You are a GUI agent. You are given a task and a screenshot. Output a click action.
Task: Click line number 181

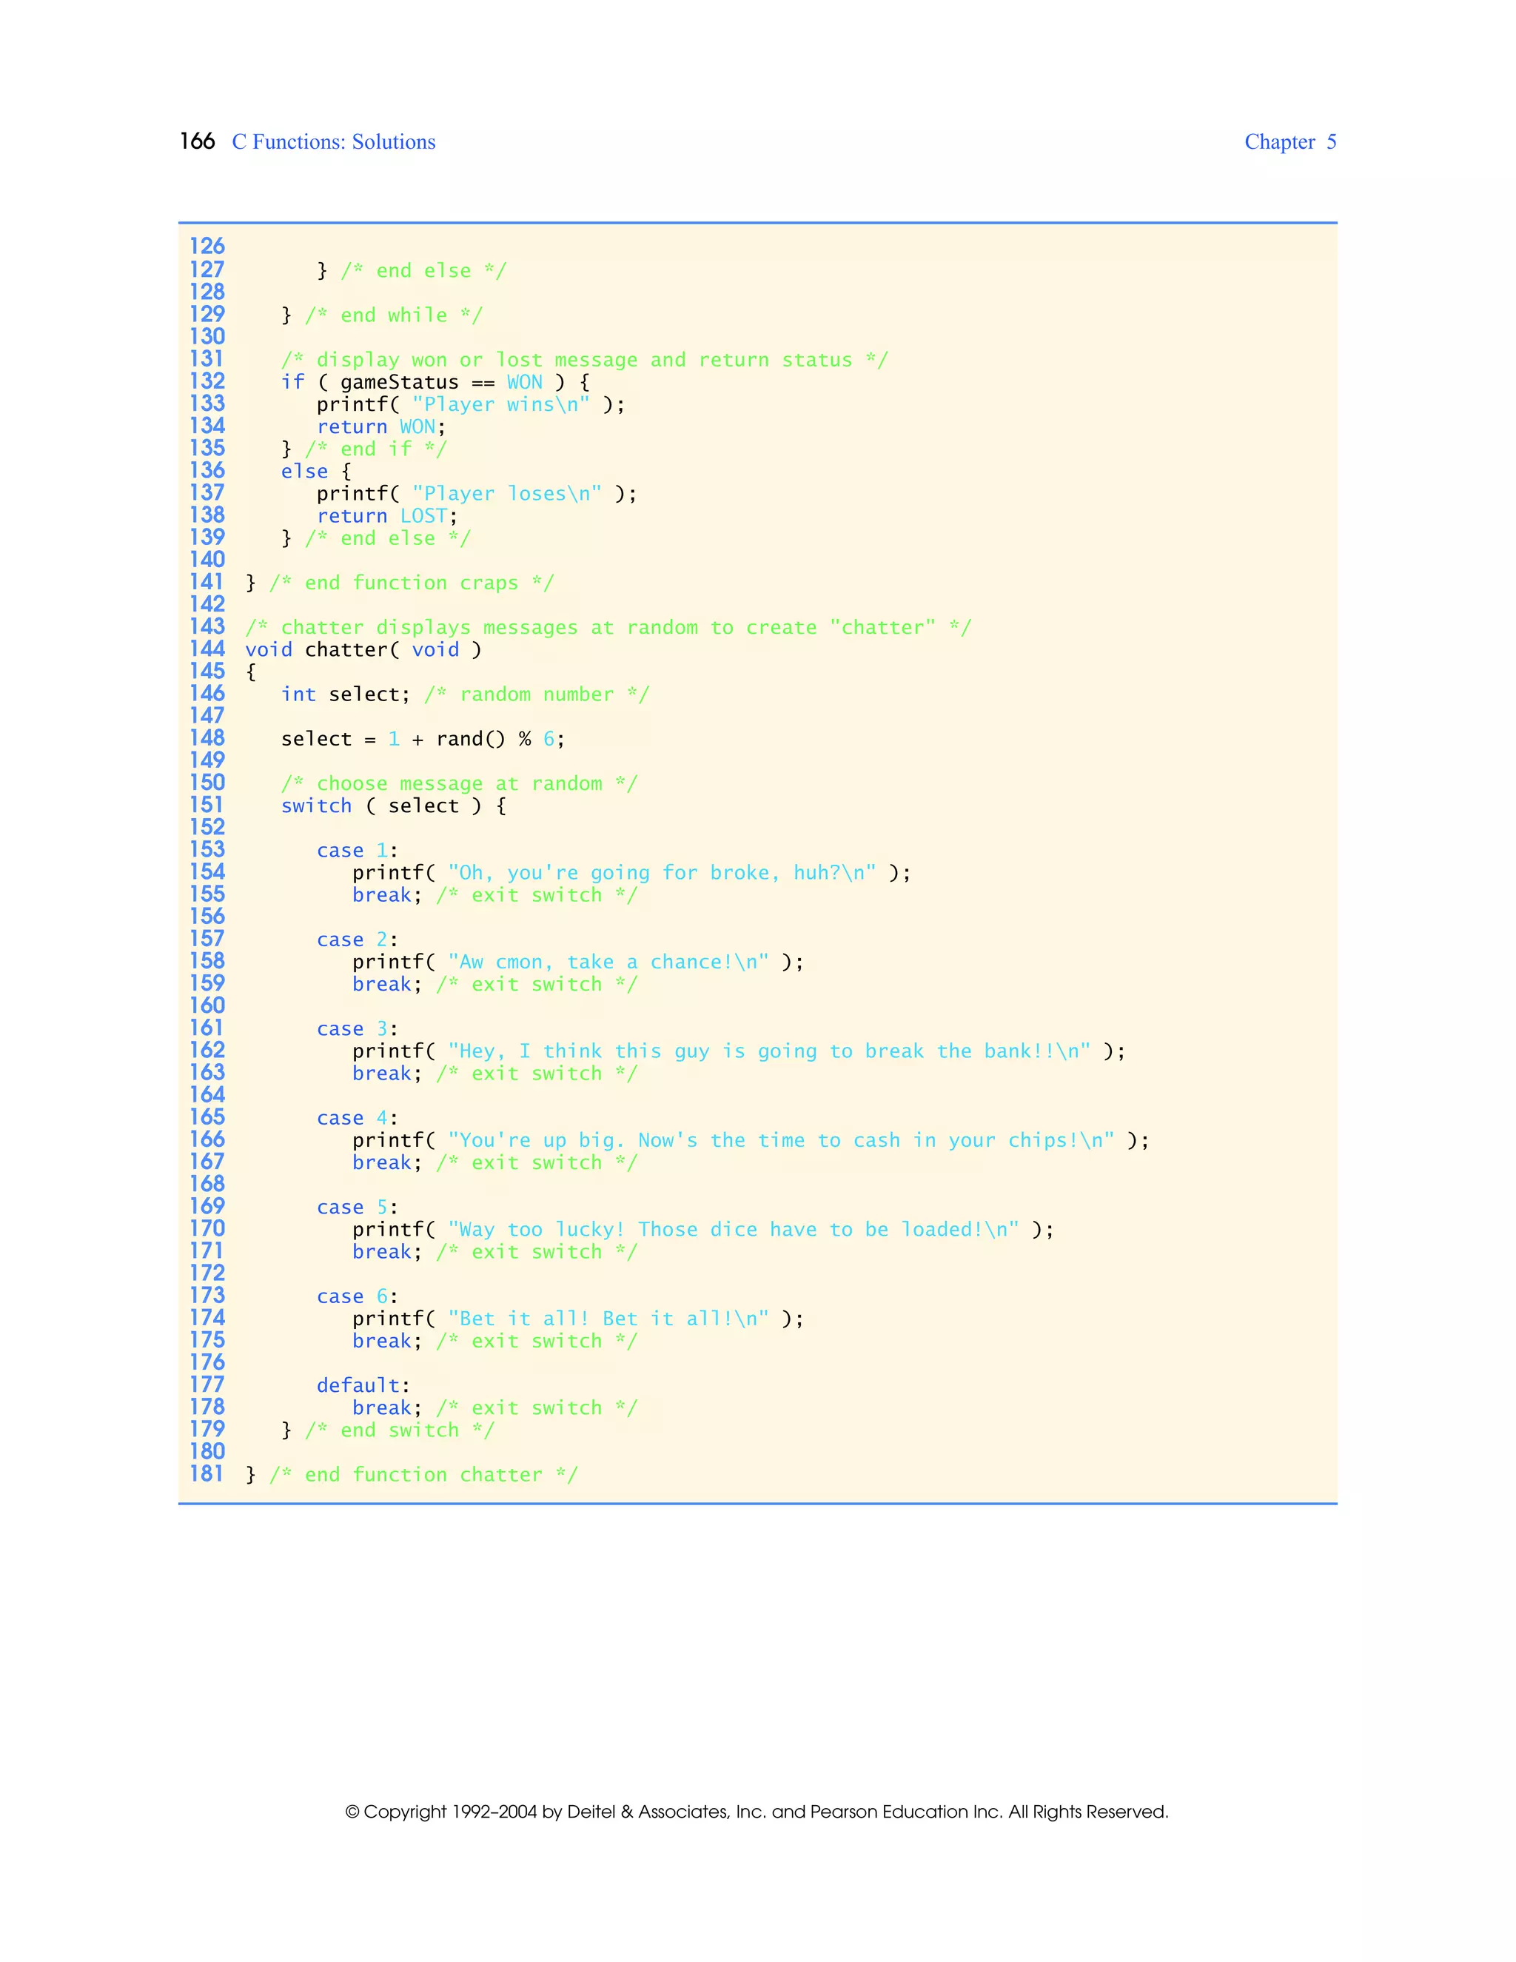pos(207,1473)
